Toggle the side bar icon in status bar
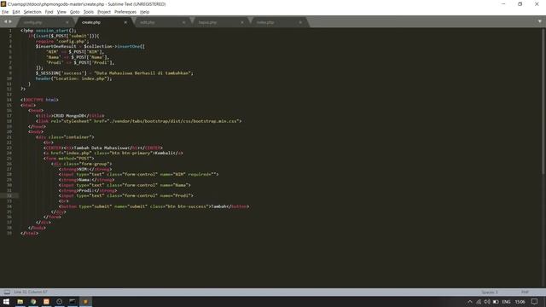The height and width of the screenshot is (307, 546). (7, 292)
